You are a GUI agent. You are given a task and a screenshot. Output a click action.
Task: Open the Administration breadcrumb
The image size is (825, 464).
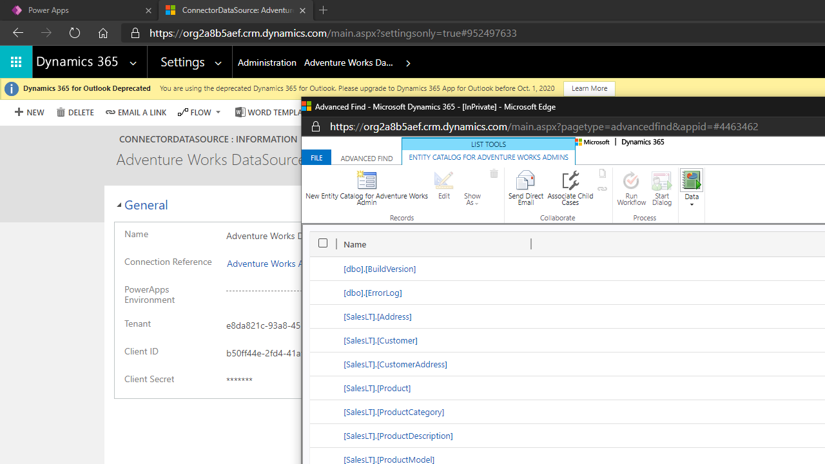(267, 63)
